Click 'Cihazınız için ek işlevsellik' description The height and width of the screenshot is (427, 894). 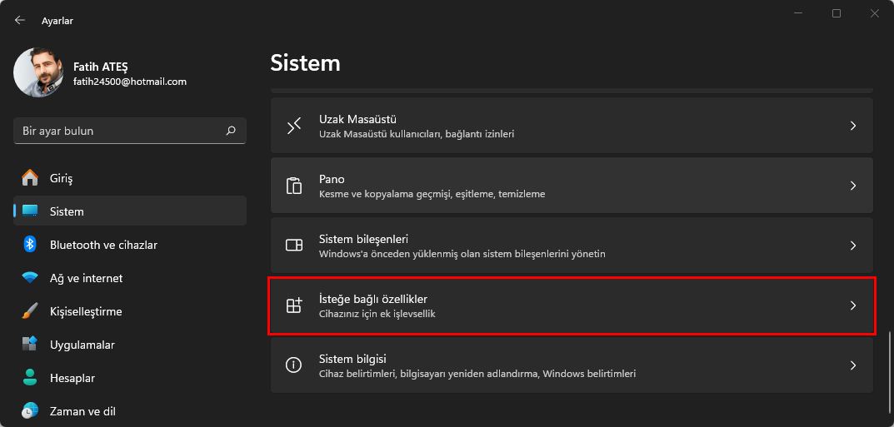(x=377, y=314)
